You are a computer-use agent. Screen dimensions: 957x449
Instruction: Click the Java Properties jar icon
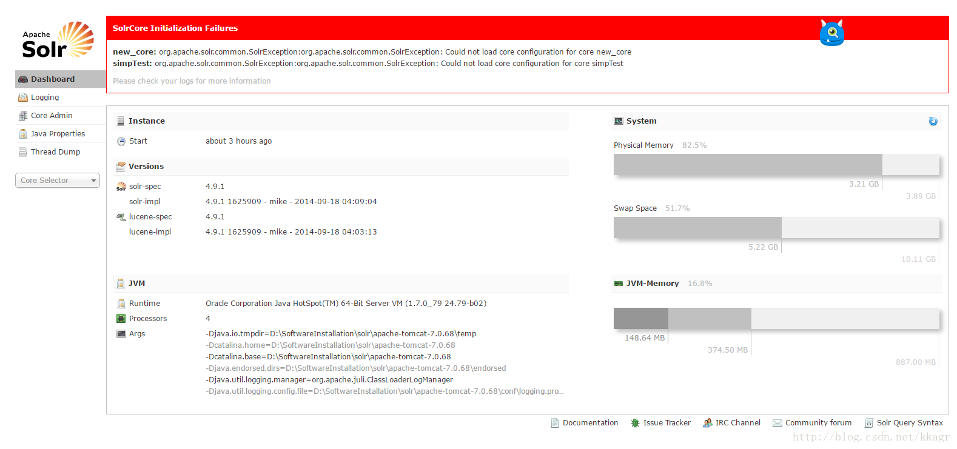point(23,134)
